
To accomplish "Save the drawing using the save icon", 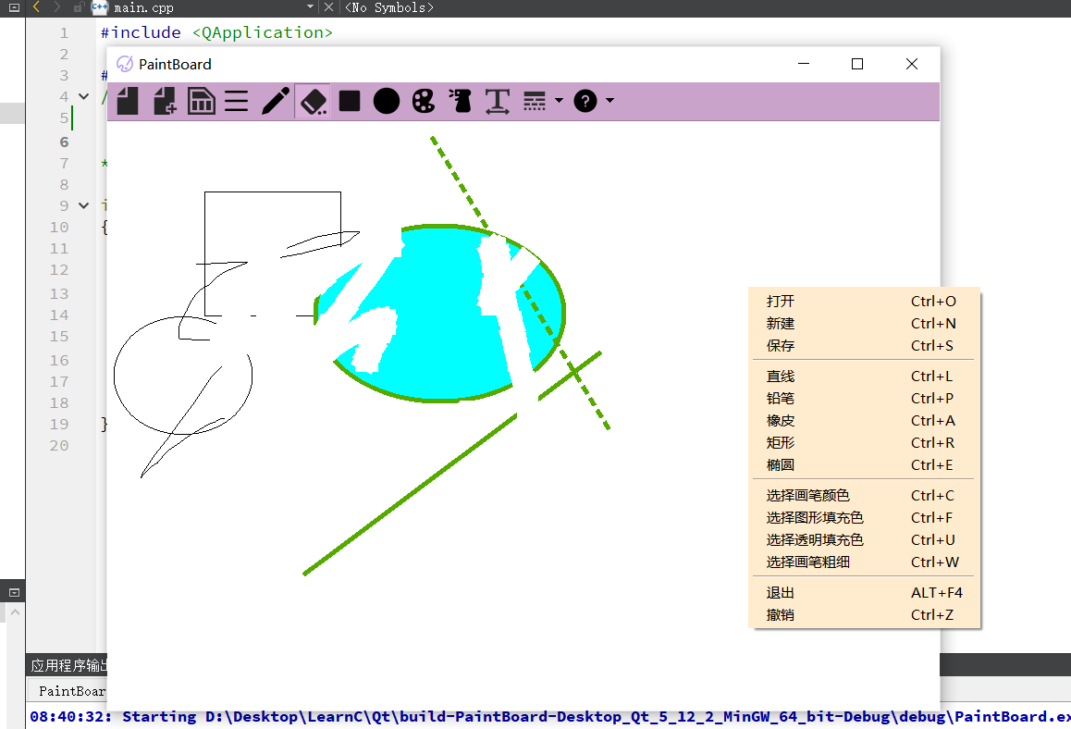I will (202, 101).
